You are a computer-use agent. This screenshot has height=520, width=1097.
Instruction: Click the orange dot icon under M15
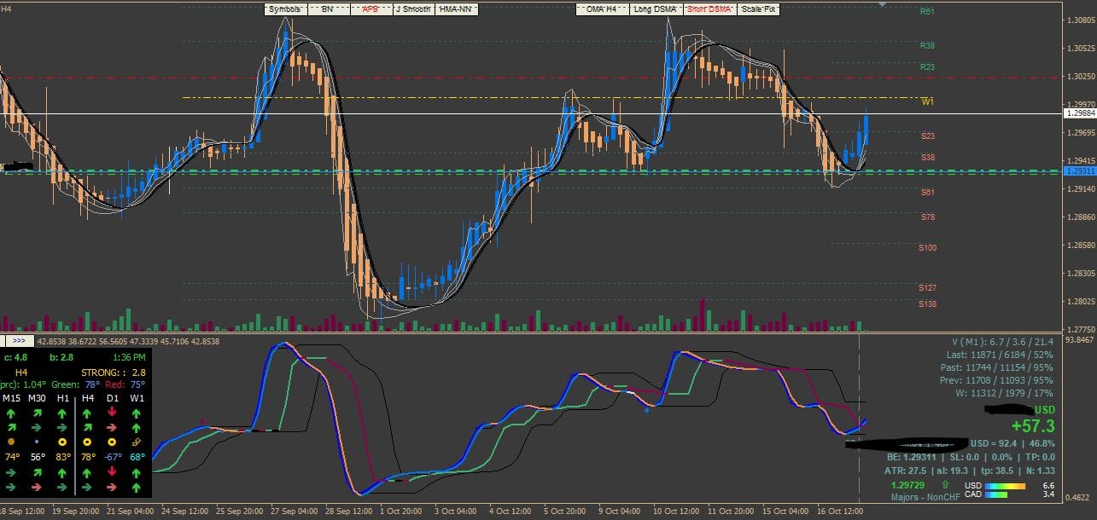tap(11, 442)
